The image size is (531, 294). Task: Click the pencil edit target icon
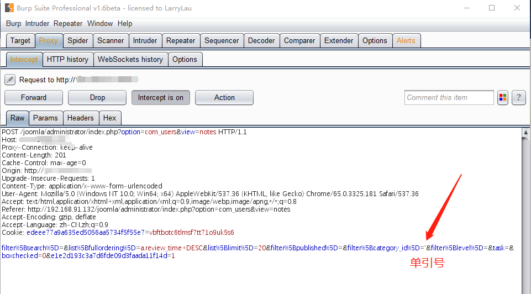[x=10, y=80]
